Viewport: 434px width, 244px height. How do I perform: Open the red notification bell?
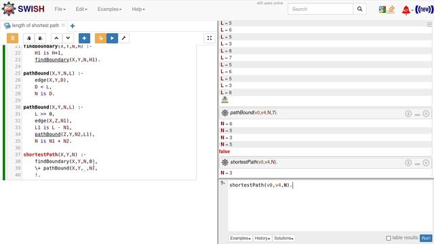click(x=406, y=10)
